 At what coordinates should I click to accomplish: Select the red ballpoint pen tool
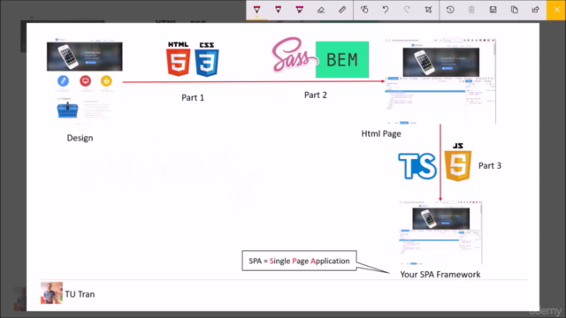256,10
